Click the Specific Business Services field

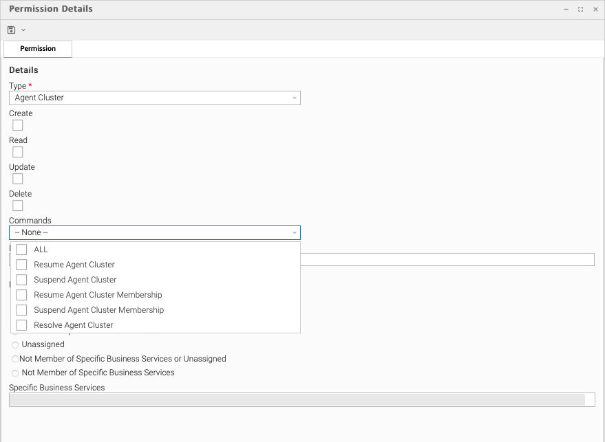click(x=296, y=400)
